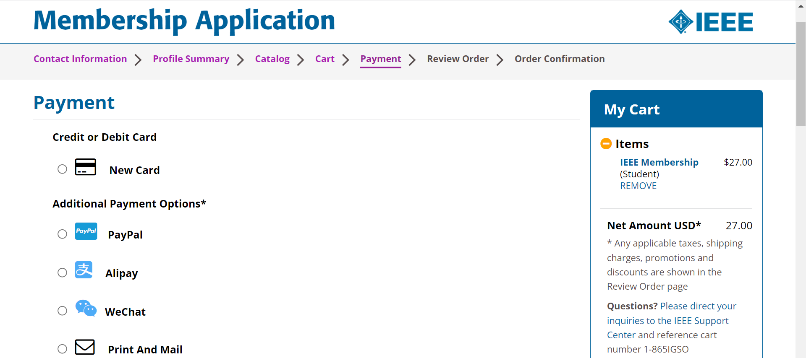Viewport: 806px width, 358px height.
Task: Open the IEEE Membership item link
Action: pyautogui.click(x=659, y=162)
